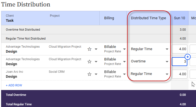196x107 pixels.
Task: Expand Billable dropdown in first Design row
Action: 124,49
